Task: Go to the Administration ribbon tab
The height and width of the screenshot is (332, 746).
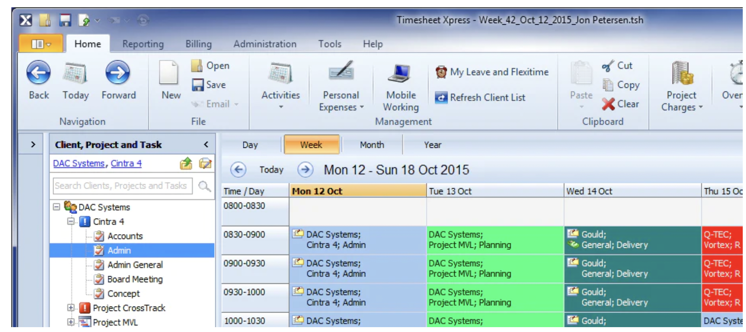Action: pyautogui.click(x=265, y=44)
